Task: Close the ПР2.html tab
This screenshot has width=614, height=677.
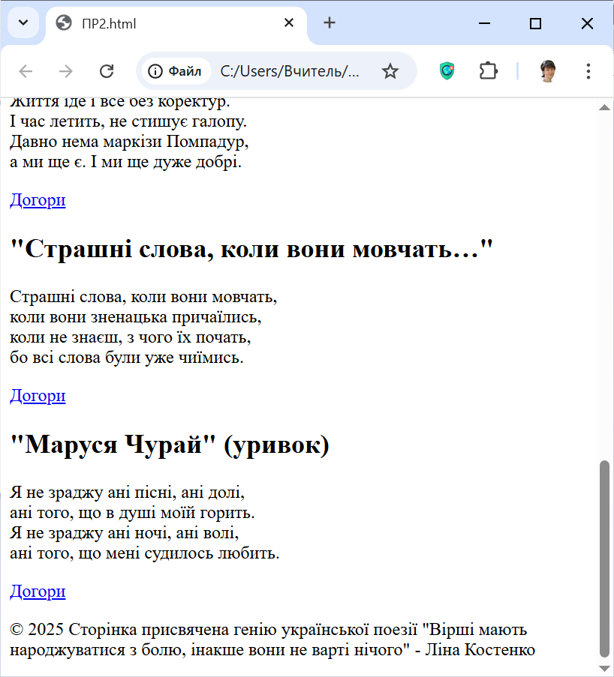Action: point(289,23)
